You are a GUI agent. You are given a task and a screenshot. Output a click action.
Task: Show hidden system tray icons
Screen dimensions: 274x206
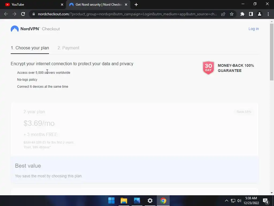pyautogui.click(x=226, y=201)
